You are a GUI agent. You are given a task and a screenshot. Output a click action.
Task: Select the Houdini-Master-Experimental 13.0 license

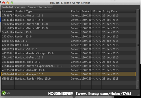(69, 66)
